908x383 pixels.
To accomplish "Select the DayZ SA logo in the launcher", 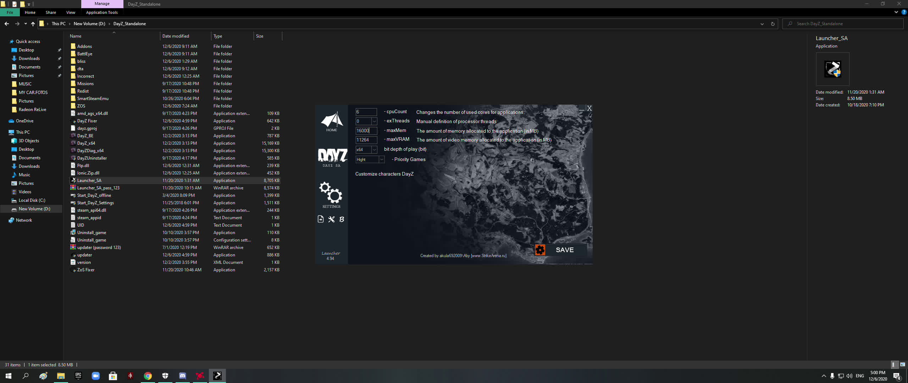I will click(331, 155).
